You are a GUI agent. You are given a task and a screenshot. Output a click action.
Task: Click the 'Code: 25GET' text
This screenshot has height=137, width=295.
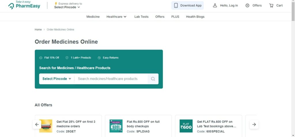[x=66, y=131]
